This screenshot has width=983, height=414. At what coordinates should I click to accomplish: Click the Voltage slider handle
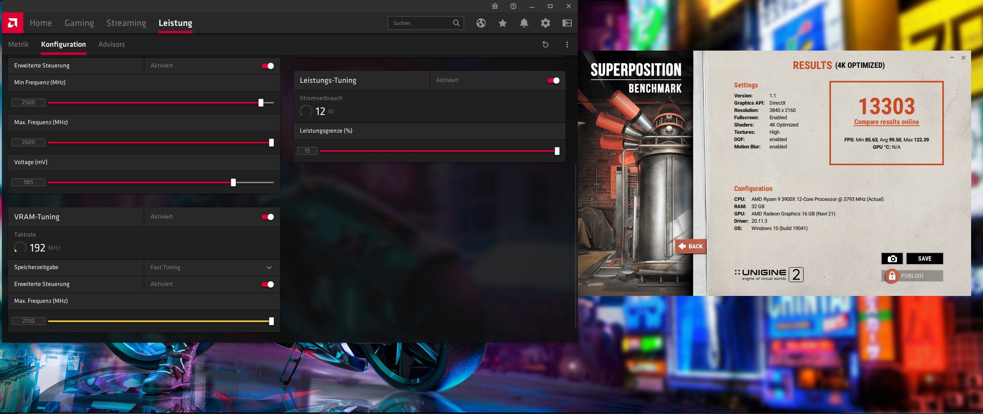(233, 182)
